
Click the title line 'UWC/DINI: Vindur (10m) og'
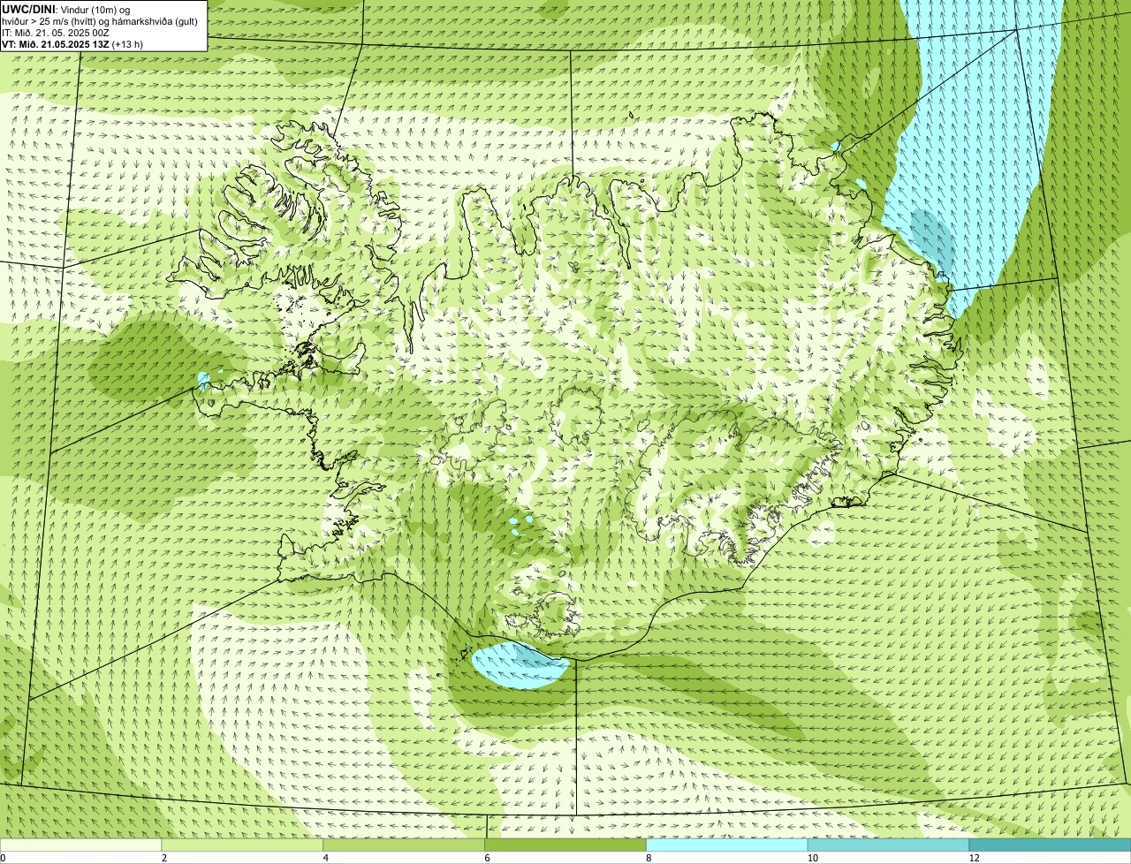(66, 9)
